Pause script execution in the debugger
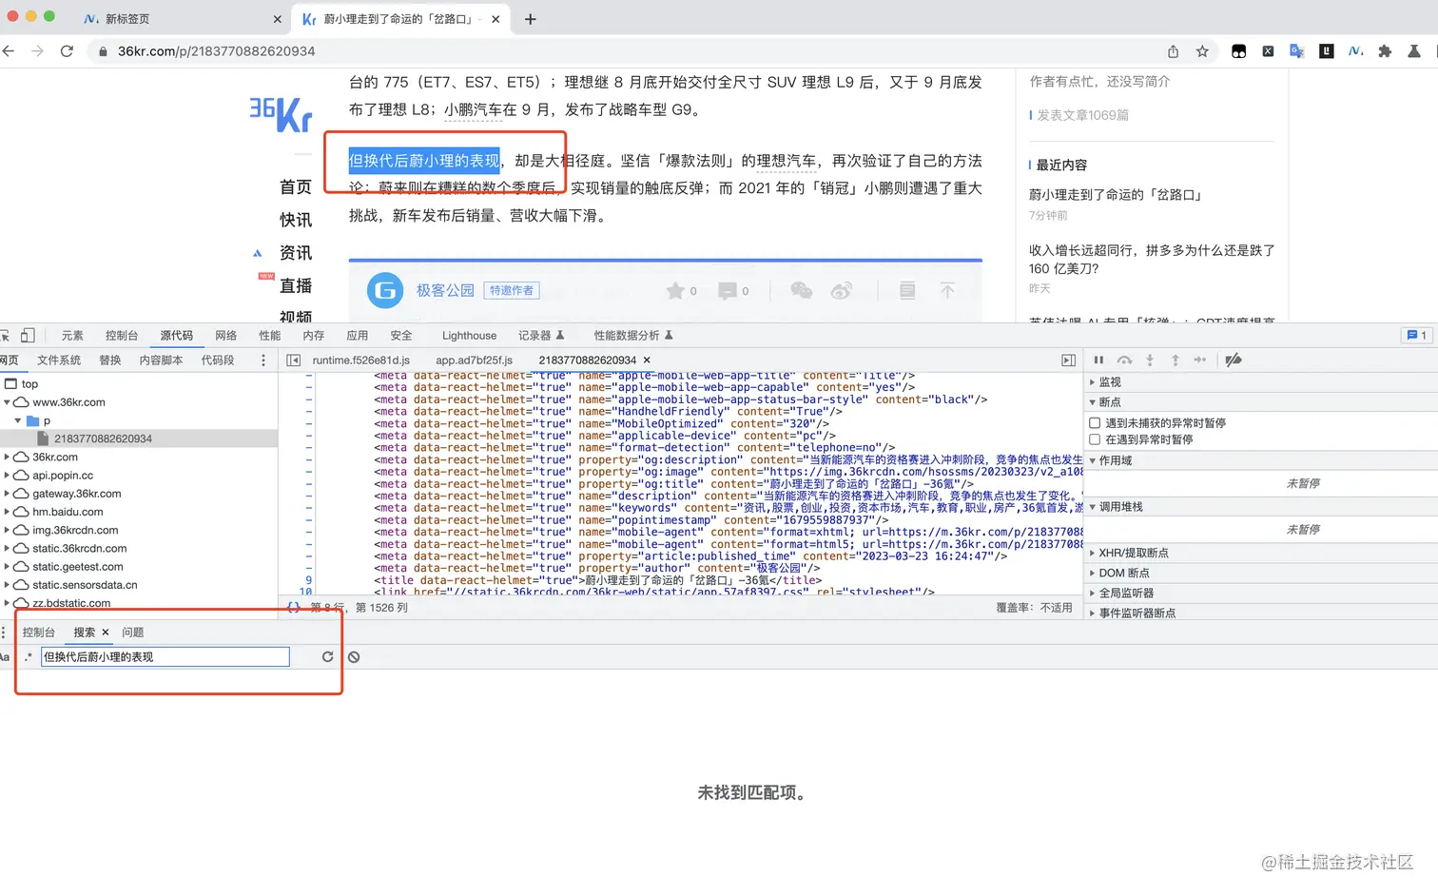The width and height of the screenshot is (1438, 896). pos(1098,360)
